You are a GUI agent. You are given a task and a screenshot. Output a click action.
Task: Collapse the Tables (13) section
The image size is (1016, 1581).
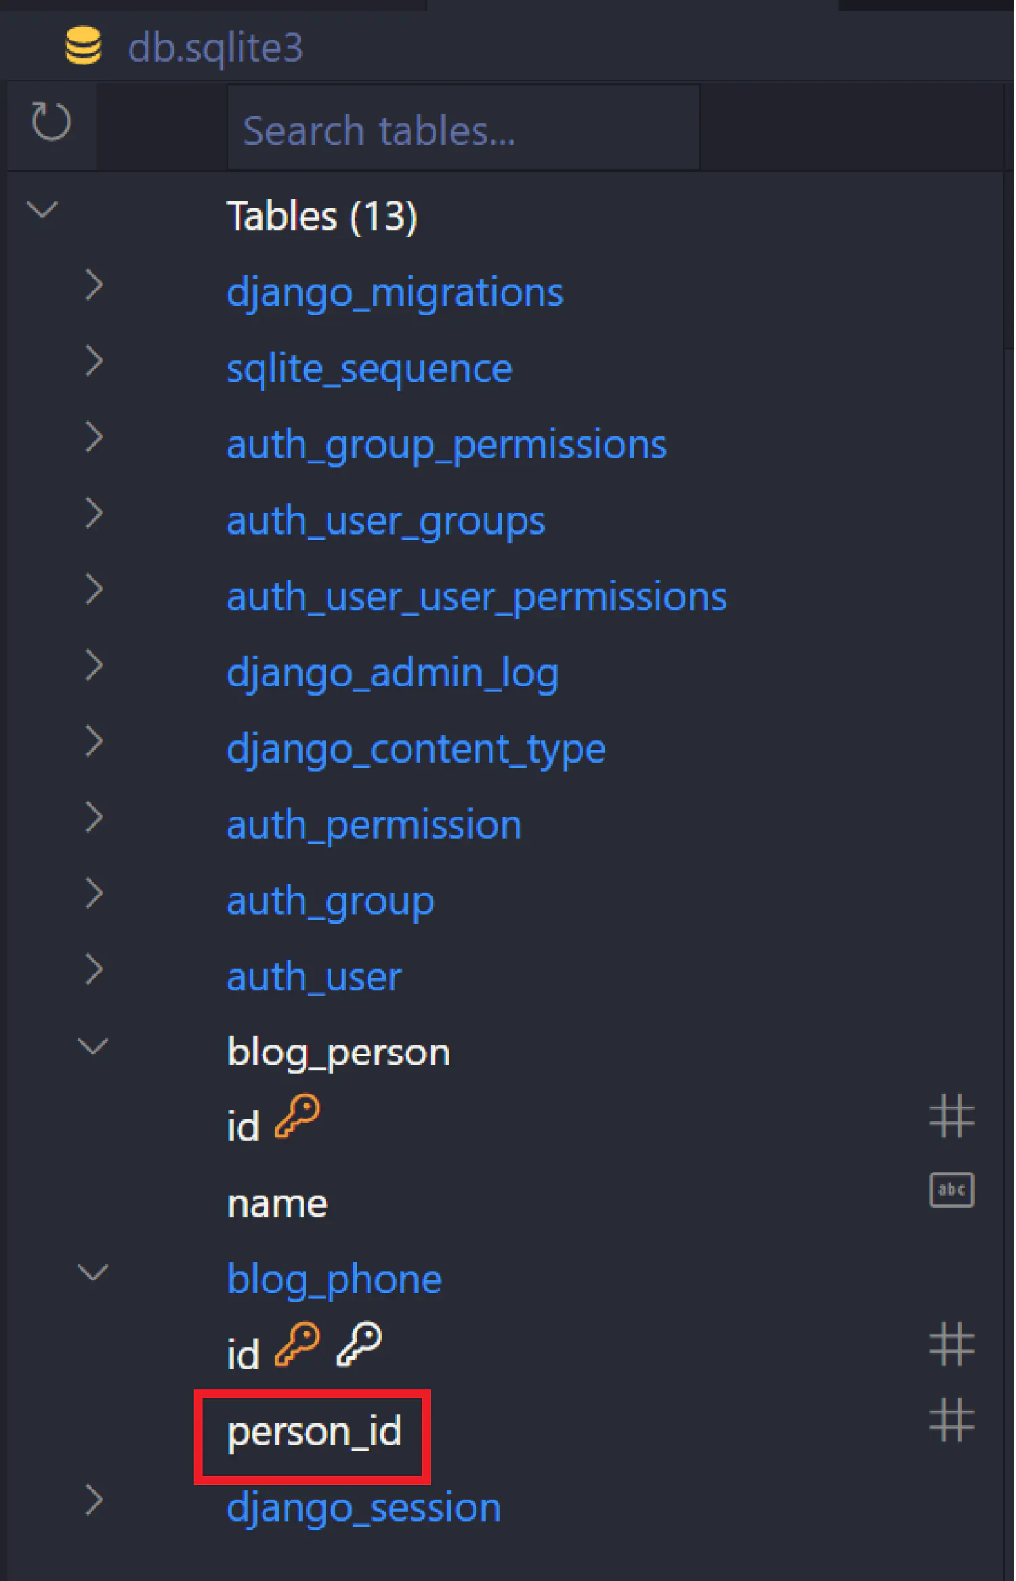(43, 209)
